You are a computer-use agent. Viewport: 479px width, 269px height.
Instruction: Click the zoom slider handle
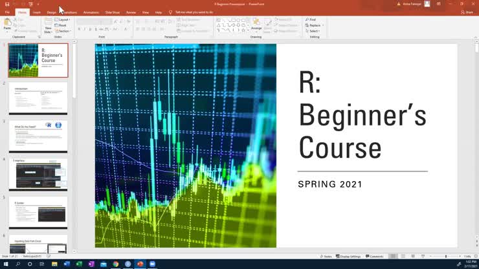pyautogui.click(x=446, y=257)
